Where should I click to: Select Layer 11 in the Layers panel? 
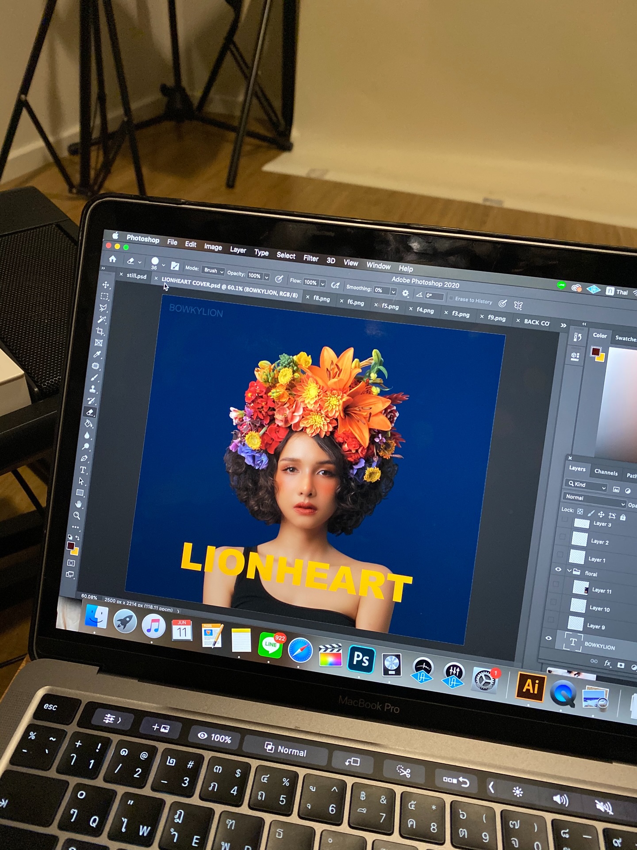(602, 591)
